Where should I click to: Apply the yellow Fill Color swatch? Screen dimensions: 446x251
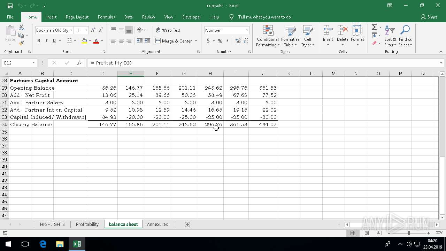tap(84, 41)
